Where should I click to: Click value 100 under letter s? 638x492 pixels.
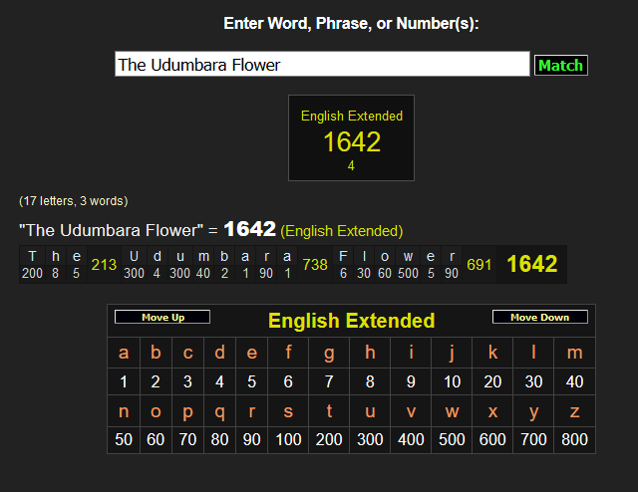click(x=288, y=439)
